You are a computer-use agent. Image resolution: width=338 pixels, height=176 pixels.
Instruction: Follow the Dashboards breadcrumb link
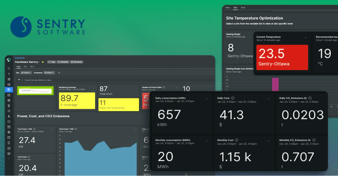[19, 58]
